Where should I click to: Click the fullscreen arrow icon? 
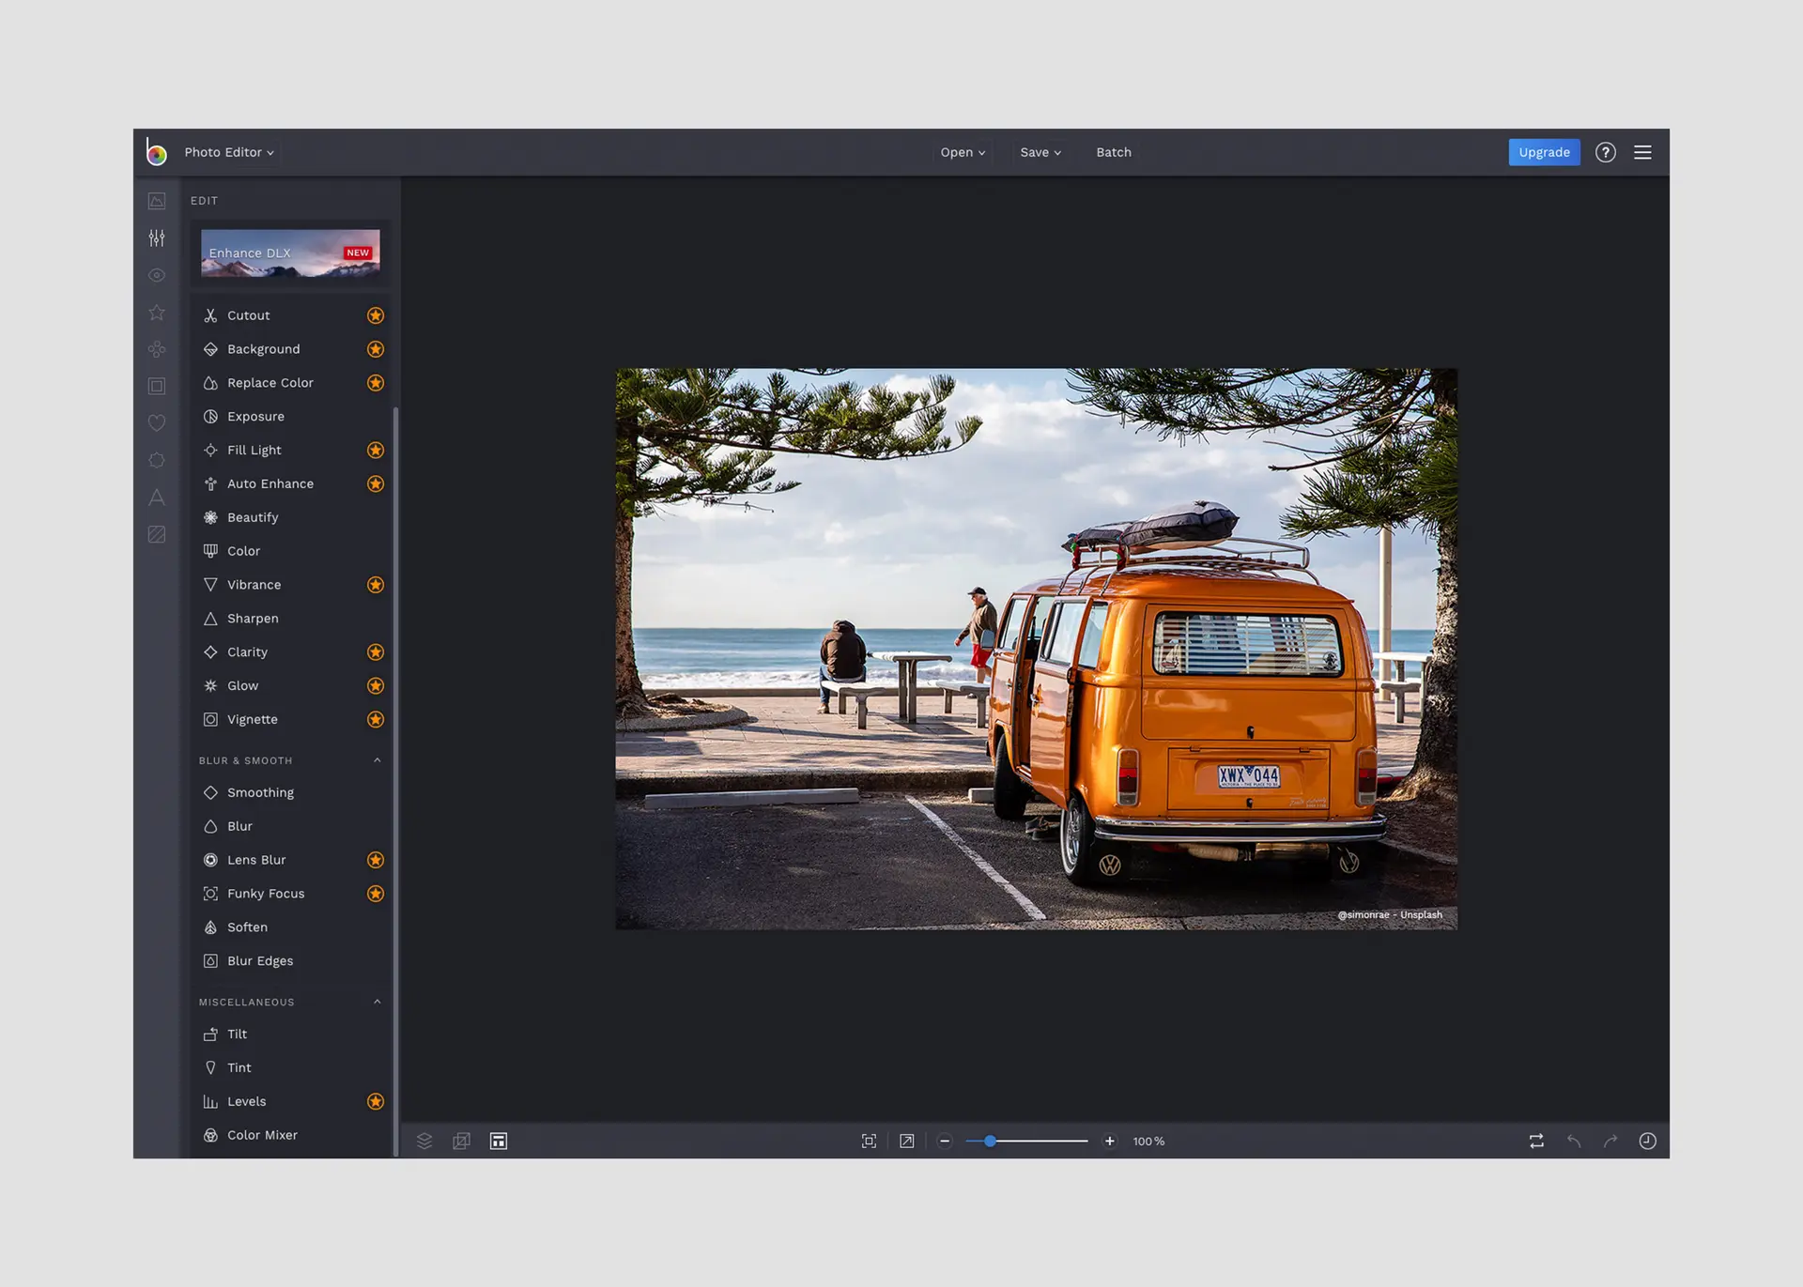[907, 1141]
